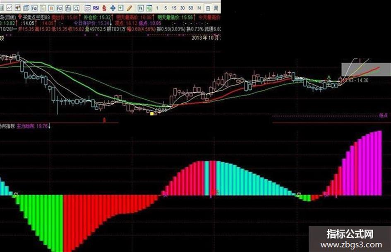Click the blue four-arrow move icon
Viewport: 391px width, 252px height.
click(113, 8)
